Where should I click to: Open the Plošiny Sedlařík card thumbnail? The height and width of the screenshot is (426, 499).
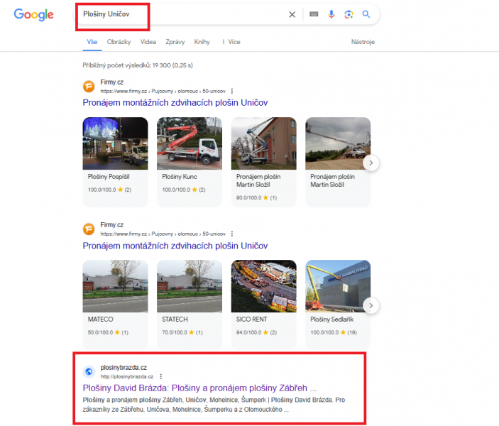(x=338, y=286)
